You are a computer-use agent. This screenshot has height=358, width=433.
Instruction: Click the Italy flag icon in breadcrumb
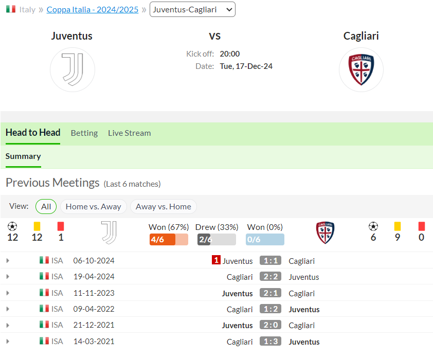click(11, 9)
